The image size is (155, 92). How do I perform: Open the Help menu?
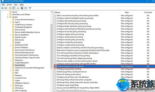pyautogui.click(x=22, y=5)
